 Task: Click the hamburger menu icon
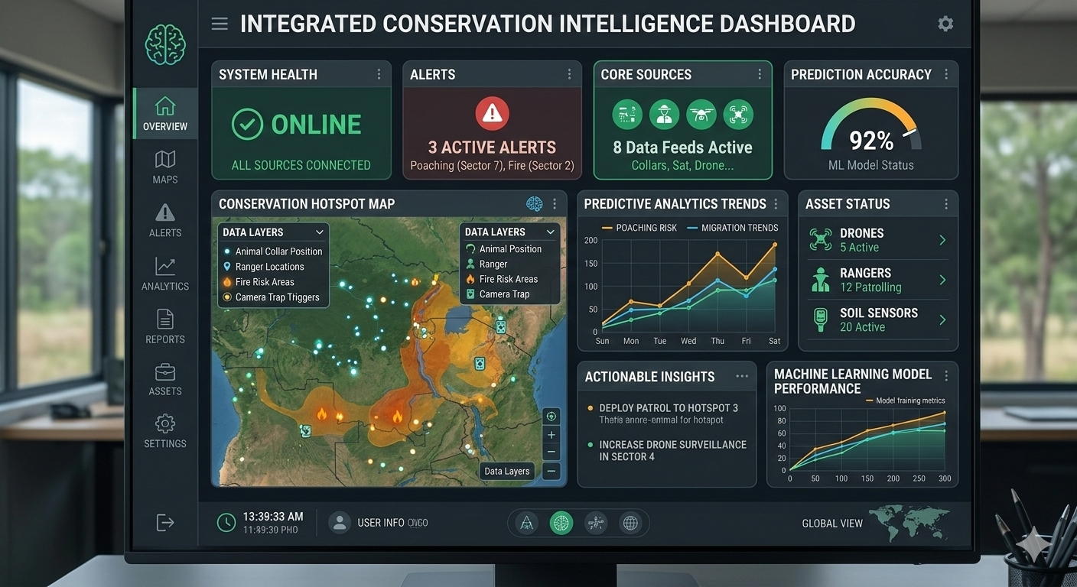click(220, 24)
